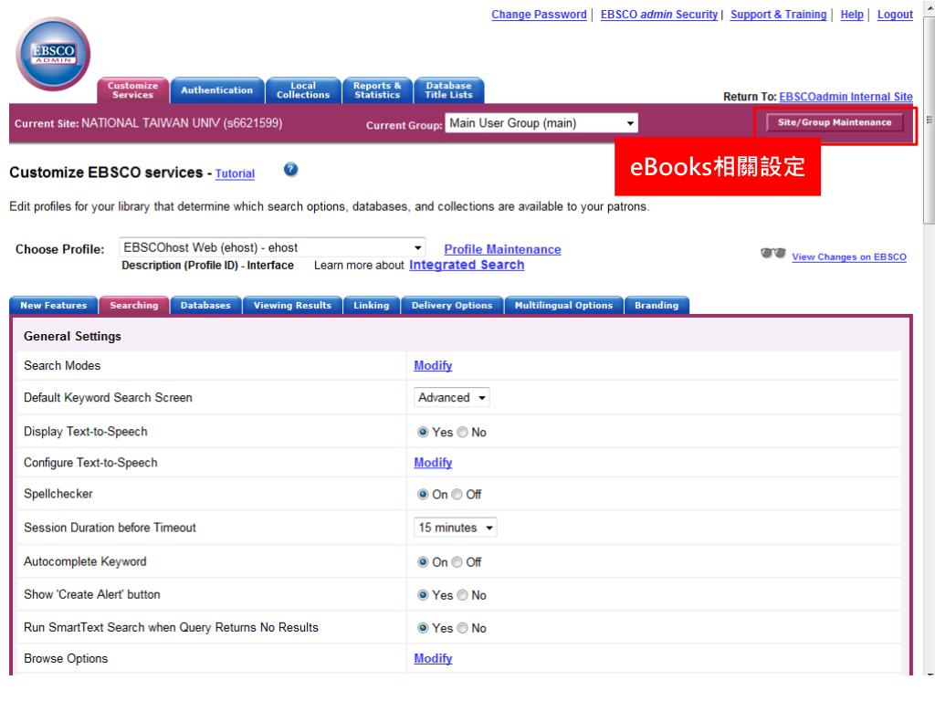
Task: Click Profile Maintenance link
Action: [503, 249]
